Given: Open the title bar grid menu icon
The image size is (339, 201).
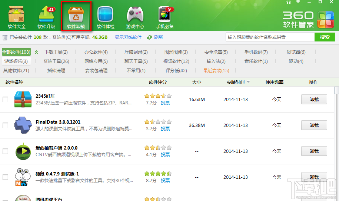Looking at the screenshot, I should click(288, 2).
